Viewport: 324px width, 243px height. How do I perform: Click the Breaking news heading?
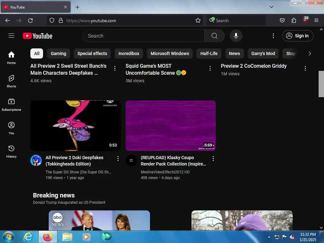coord(54,195)
